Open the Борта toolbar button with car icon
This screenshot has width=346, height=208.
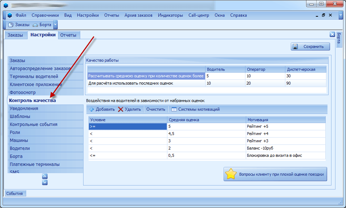click(x=42, y=25)
